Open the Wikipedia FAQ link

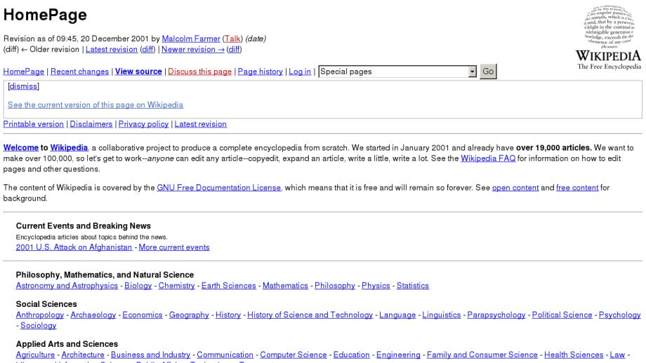tap(488, 158)
